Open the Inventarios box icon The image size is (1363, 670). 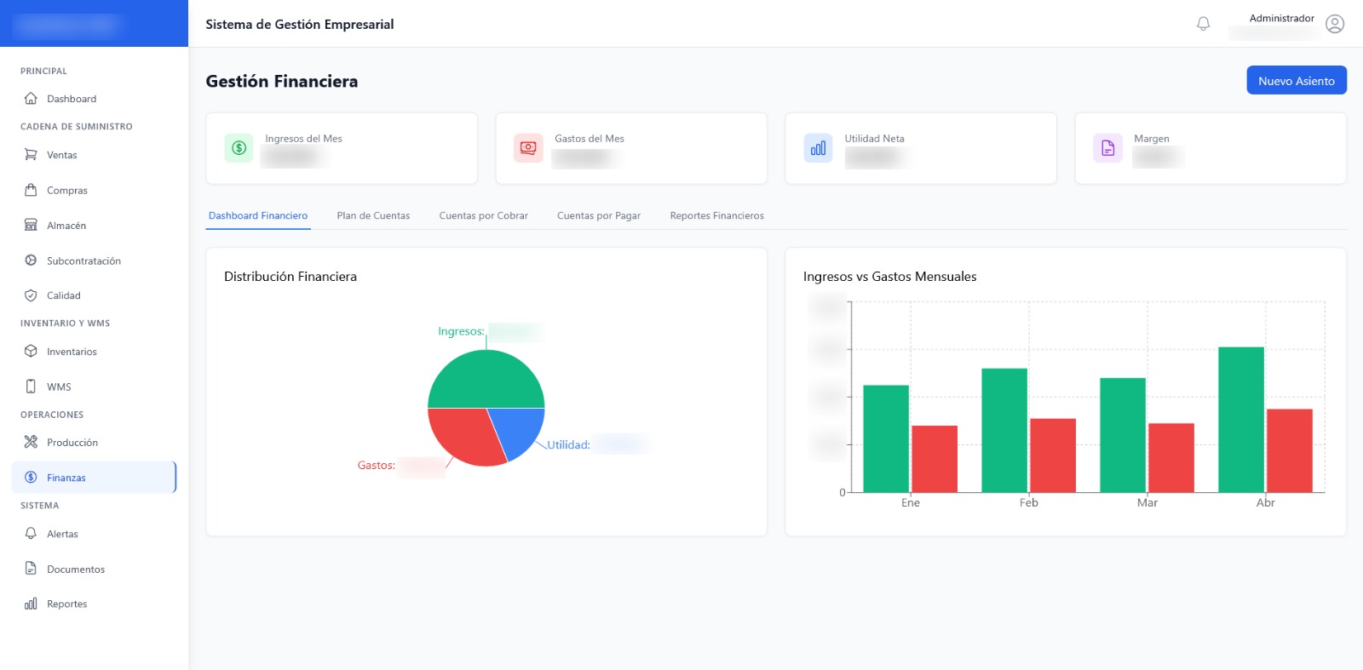pyautogui.click(x=31, y=351)
